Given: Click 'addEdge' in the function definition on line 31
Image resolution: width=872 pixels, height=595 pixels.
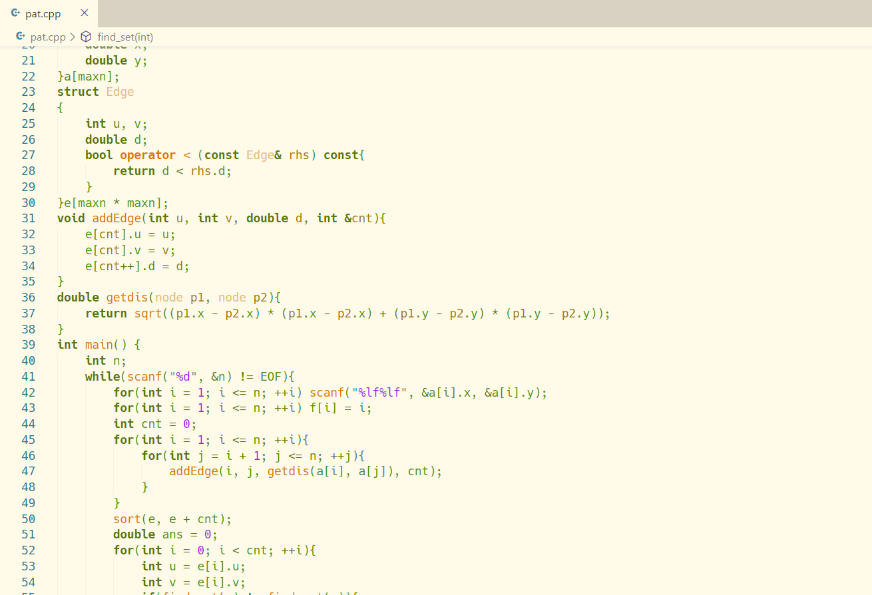Looking at the screenshot, I should 116,218.
